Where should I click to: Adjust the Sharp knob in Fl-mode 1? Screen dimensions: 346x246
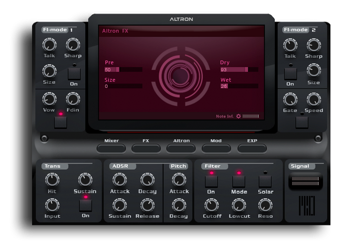pyautogui.click(x=73, y=45)
